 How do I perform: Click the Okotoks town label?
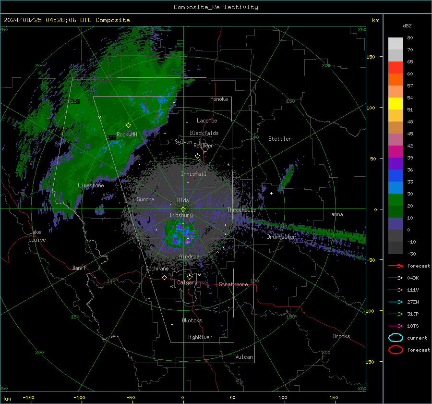[x=192, y=320]
